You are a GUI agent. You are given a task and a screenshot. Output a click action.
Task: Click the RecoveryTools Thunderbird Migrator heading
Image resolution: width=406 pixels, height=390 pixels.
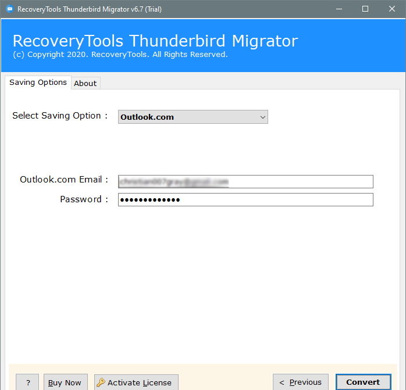155,41
